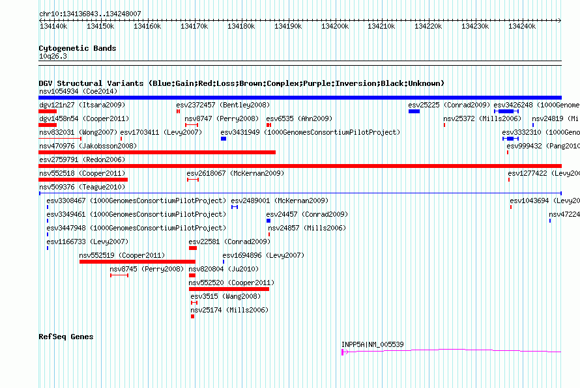580x388 pixels.
Task: Open the RefSeq Genes track title
Action: [x=66, y=337]
